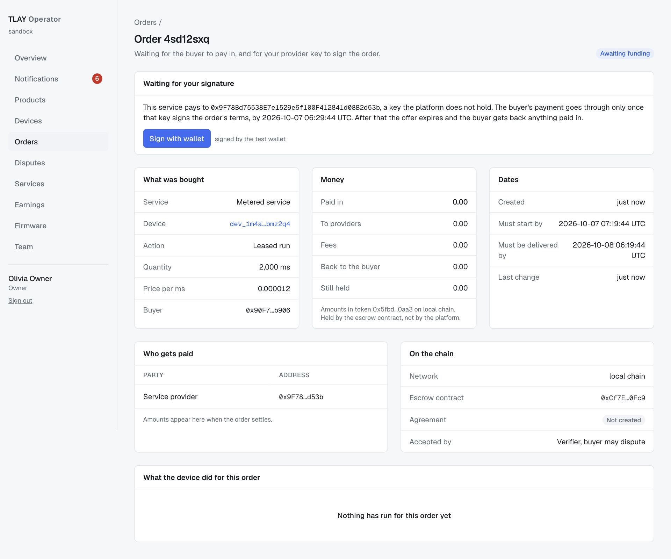This screenshot has width=671, height=559.
Task: Click Verifier, buyer may dispute text
Action: tap(601, 442)
